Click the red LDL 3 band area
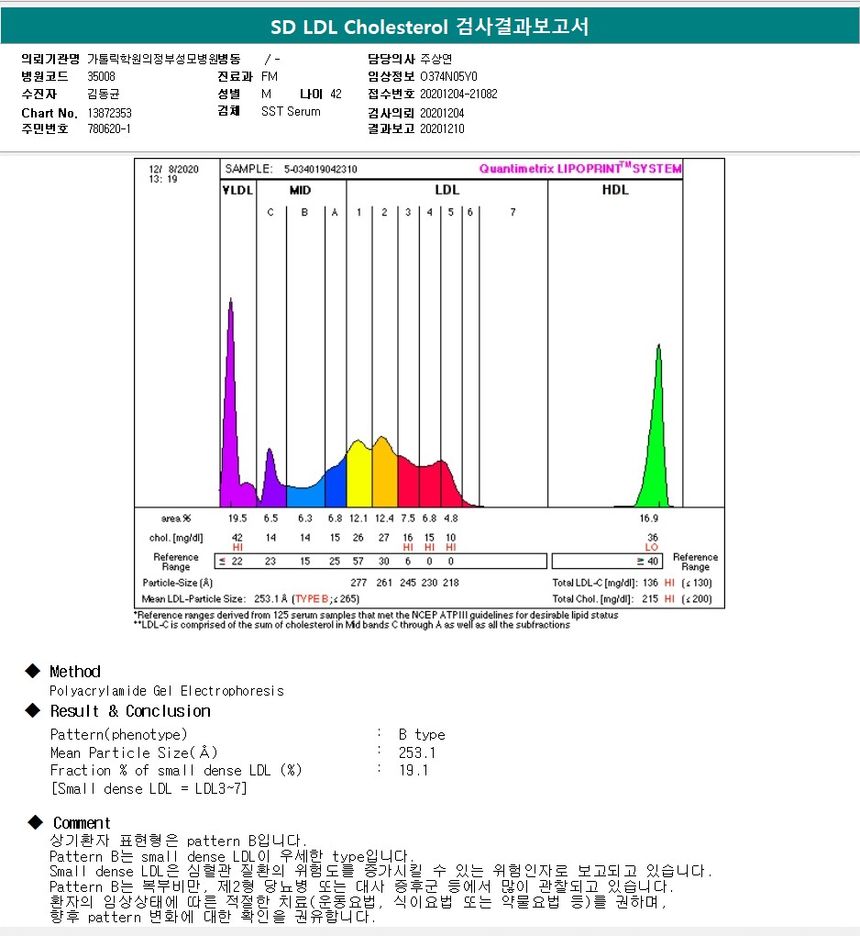Image resolution: width=860 pixels, height=936 pixels. 407,479
